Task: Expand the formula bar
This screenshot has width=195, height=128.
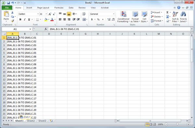Action: (x=192, y=29)
